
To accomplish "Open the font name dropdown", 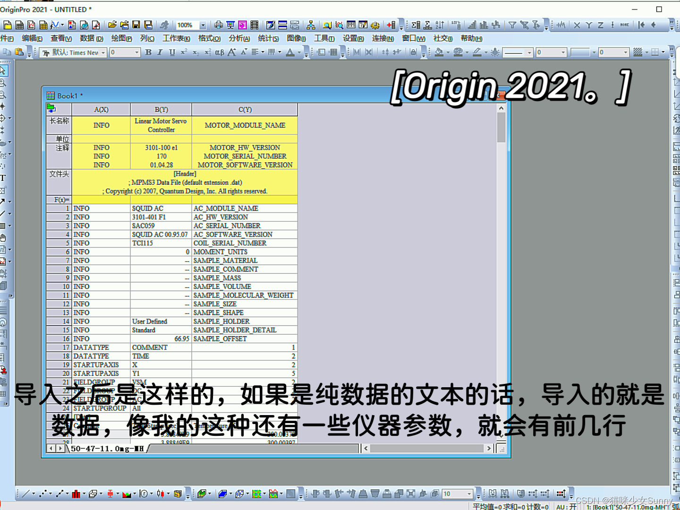I will tap(102, 52).
